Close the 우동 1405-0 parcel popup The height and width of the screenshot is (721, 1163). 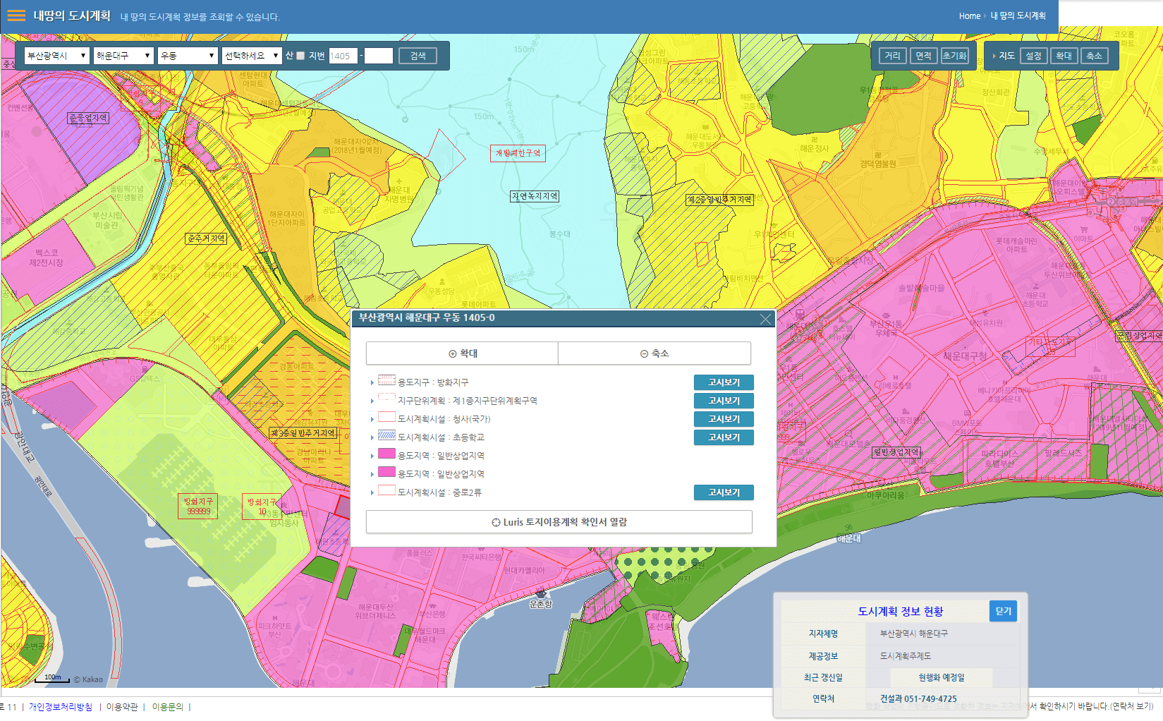[x=765, y=319]
